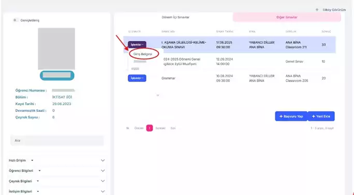The width and height of the screenshot is (354, 195).
Task: Click the '1 - 3 arası, 3 kayıt' record count
Action: point(322,128)
